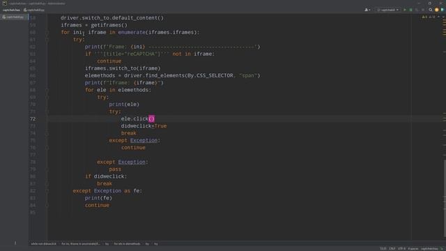Viewport: 446px width, 251px height.
Task: Select 'while not didweclick' breadcrumb
Action: point(43,244)
